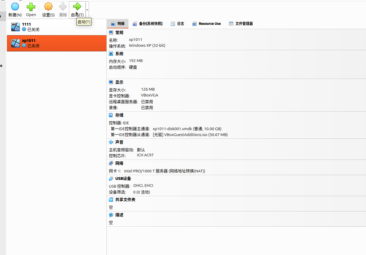Image resolution: width=366 pixels, height=255 pixels.
Task: Switch to the Details (明细) tab
Action: click(x=118, y=24)
